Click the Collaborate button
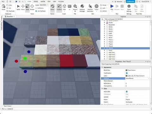152x114 pixels. (130, 2)
